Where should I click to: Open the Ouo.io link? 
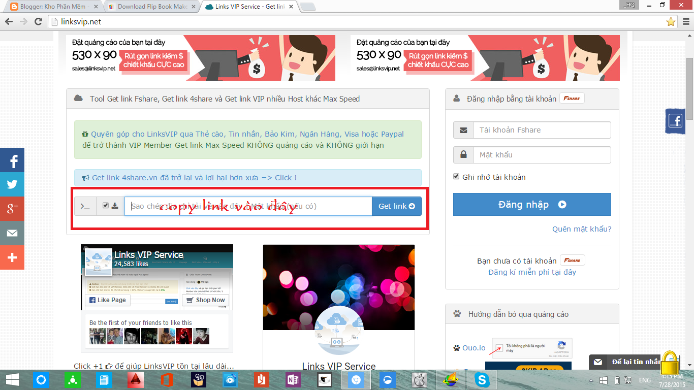point(474,348)
